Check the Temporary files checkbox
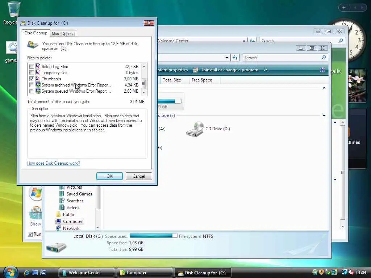 (32, 72)
